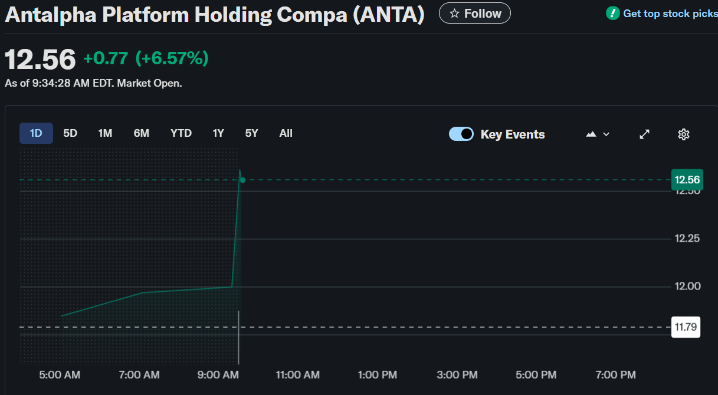
Task: Open Get top stock picks link
Action: coord(670,13)
